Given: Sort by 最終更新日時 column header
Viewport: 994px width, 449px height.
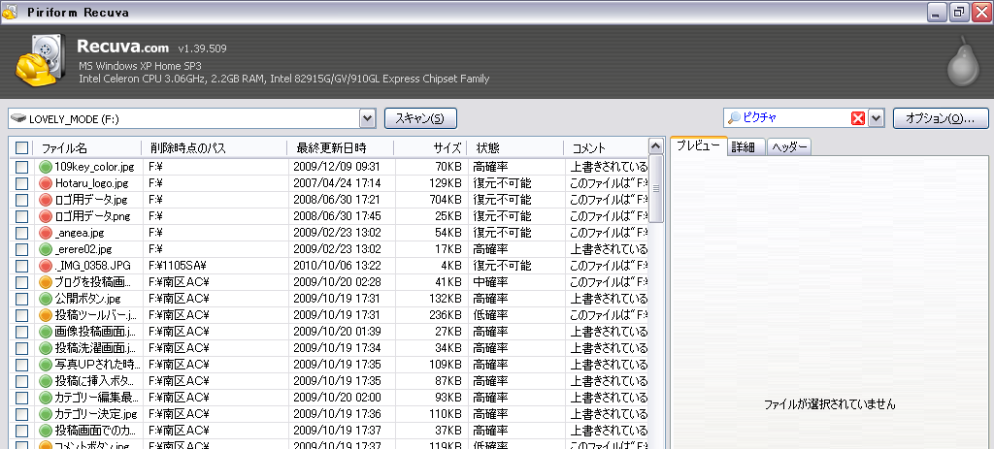Looking at the screenshot, I should [341, 148].
